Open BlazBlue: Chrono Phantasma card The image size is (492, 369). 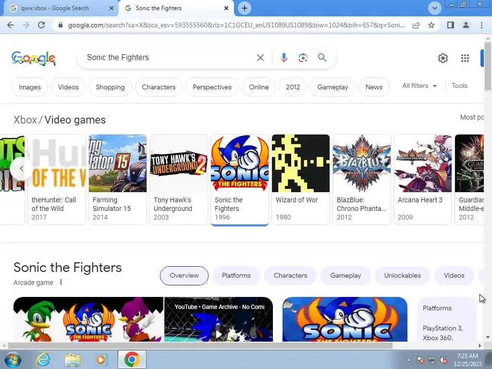(362, 179)
